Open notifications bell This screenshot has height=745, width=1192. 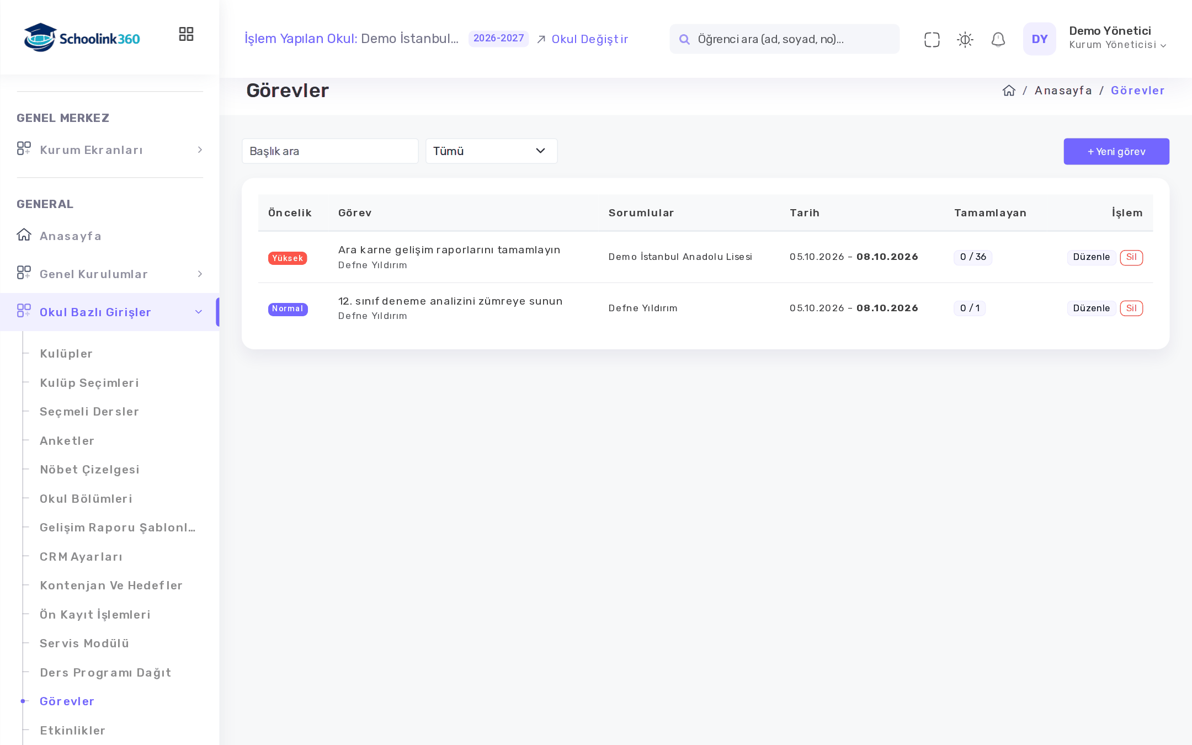(x=998, y=39)
